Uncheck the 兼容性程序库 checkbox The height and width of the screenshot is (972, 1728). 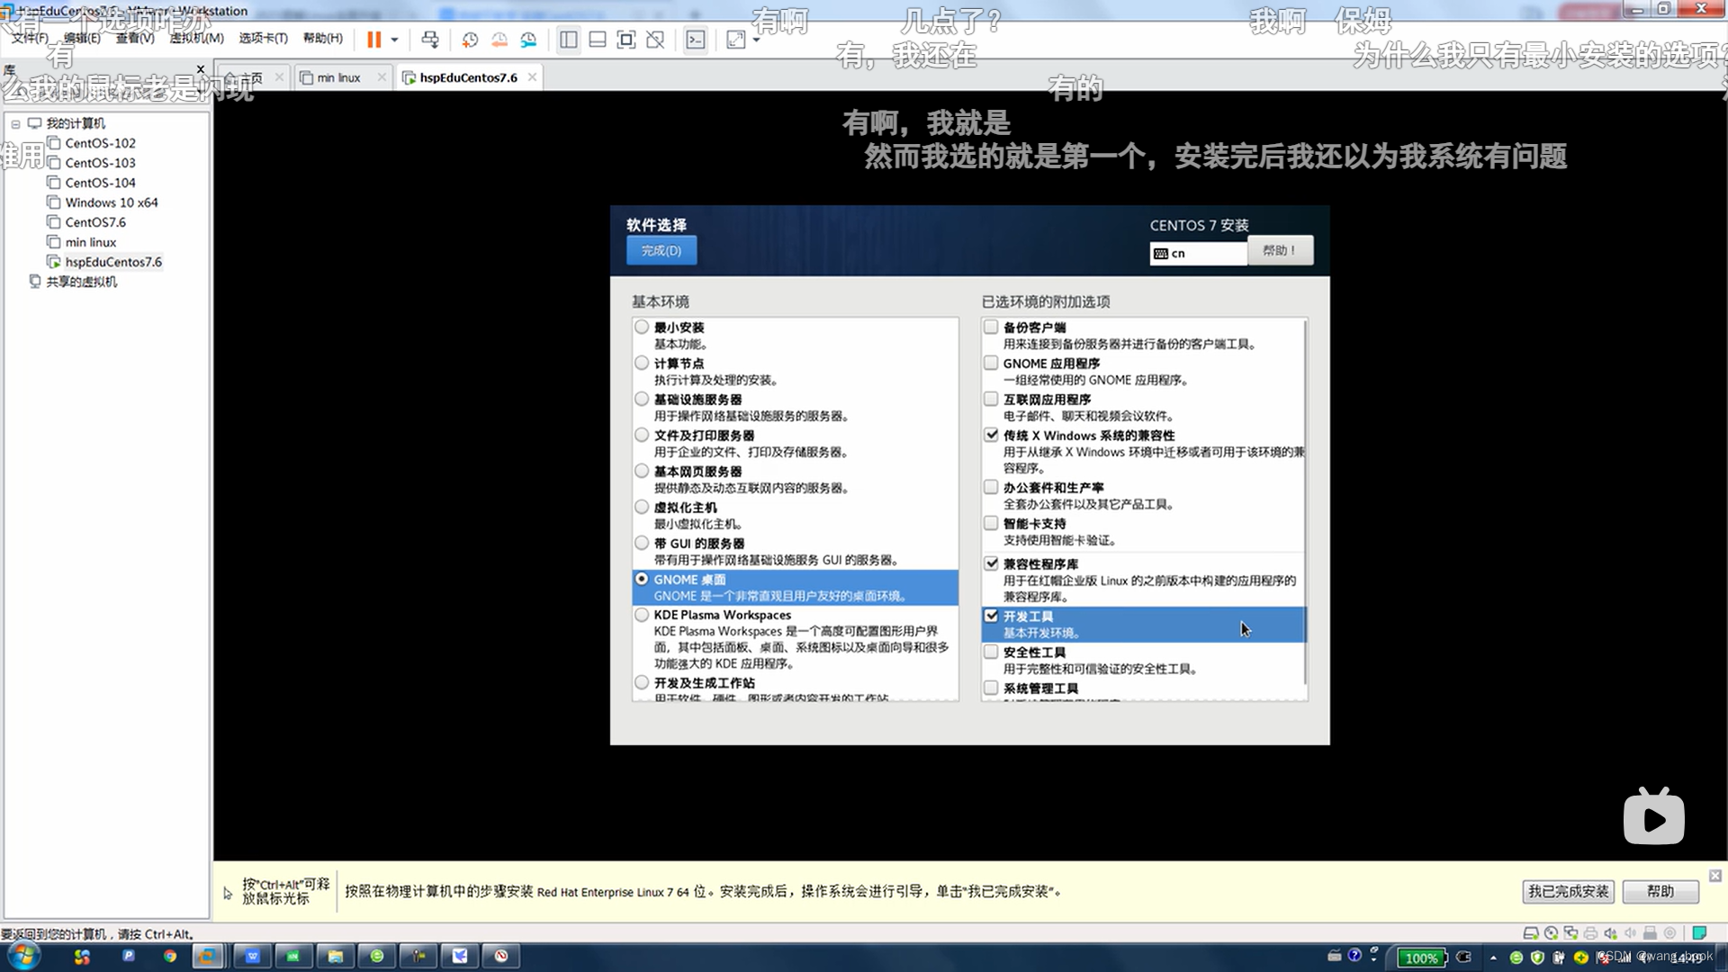point(991,563)
